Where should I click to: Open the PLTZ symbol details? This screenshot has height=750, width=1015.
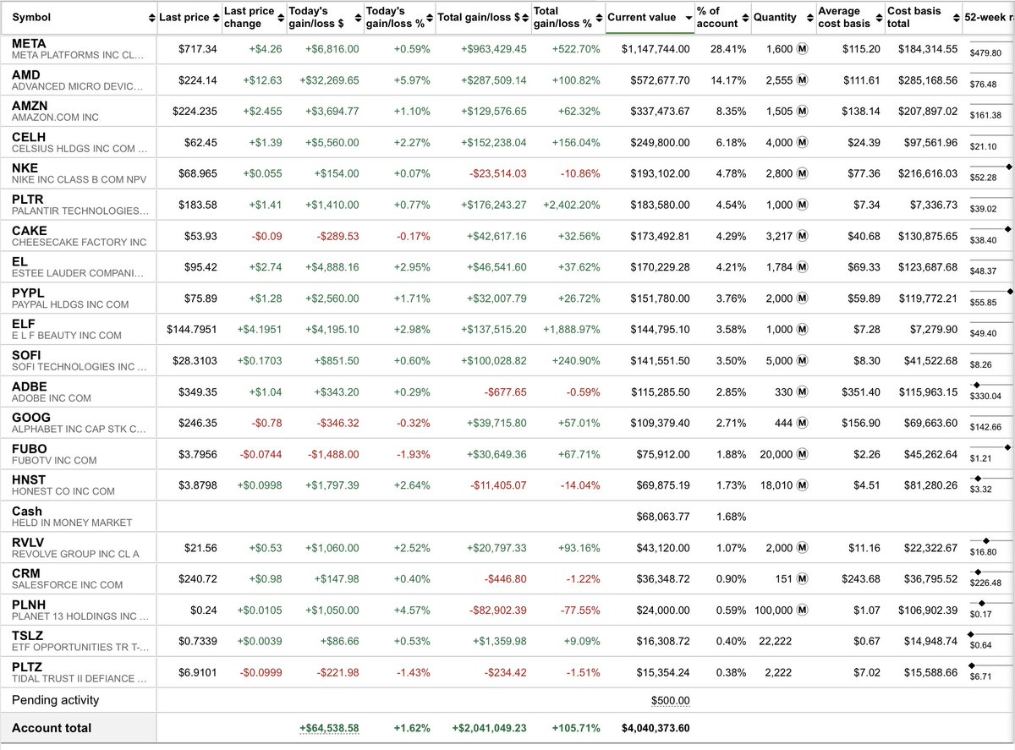coord(29,666)
